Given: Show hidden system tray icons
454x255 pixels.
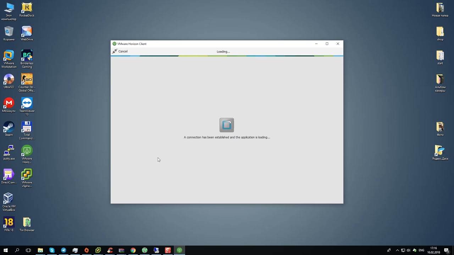Looking at the screenshot, I should 397,250.
